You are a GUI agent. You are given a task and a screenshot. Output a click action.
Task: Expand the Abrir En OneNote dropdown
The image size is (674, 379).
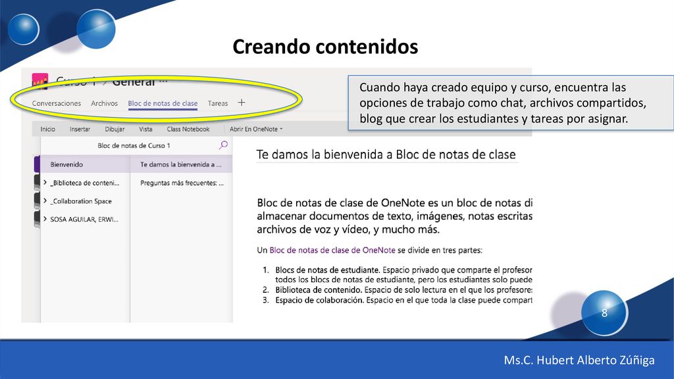coord(256,129)
